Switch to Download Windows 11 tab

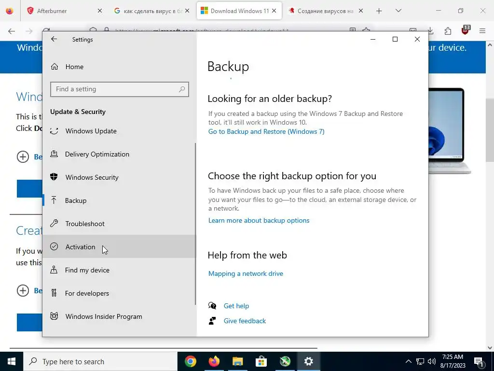pos(239,11)
